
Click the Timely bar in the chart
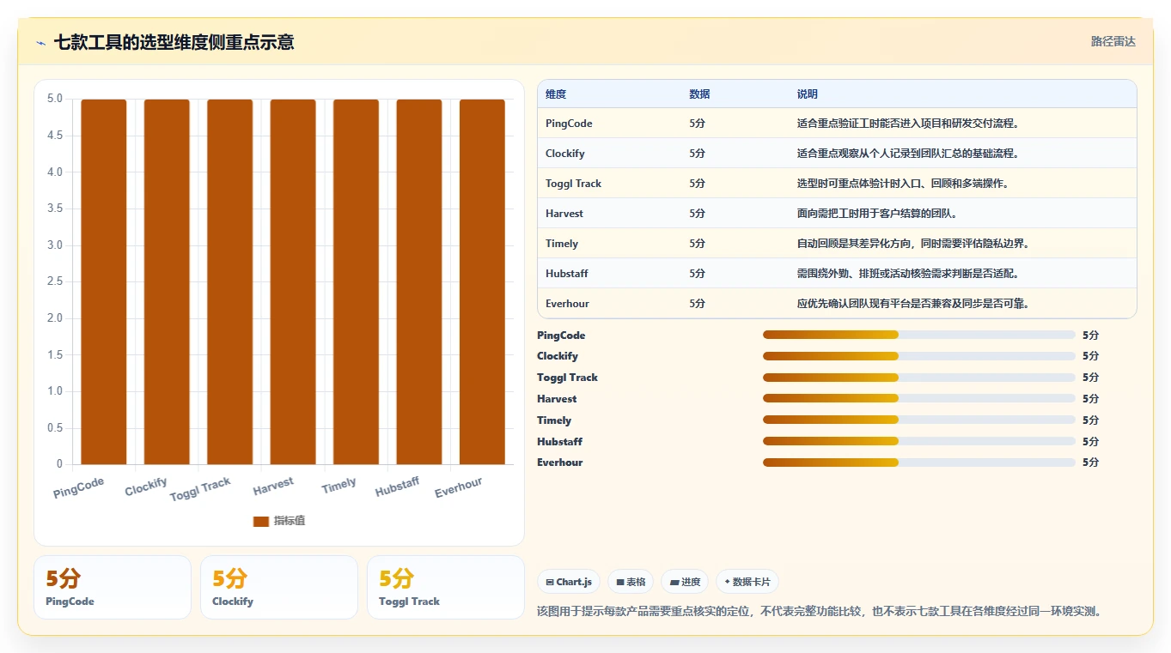pyautogui.click(x=357, y=282)
